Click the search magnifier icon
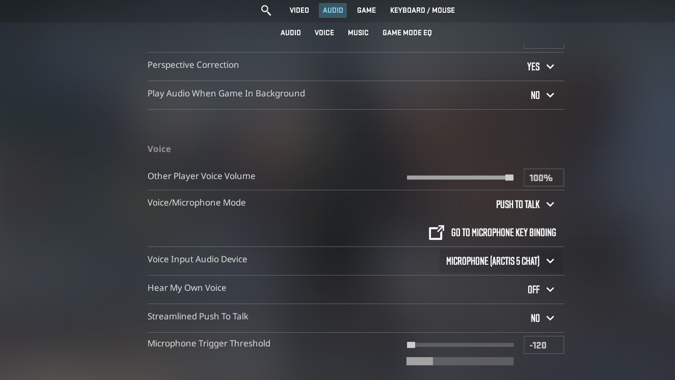The height and width of the screenshot is (380, 675). [x=266, y=10]
